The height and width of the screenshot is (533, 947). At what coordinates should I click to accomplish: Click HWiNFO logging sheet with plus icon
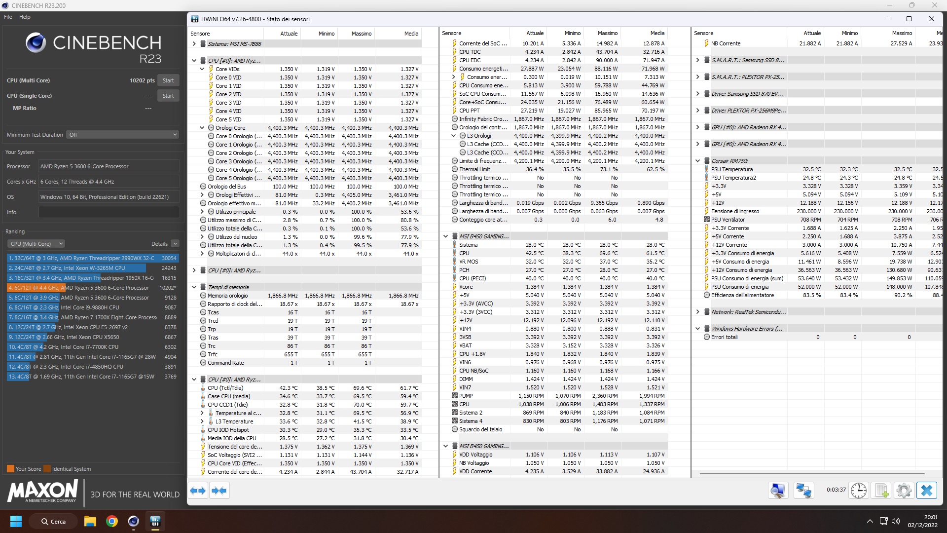pyautogui.click(x=881, y=491)
